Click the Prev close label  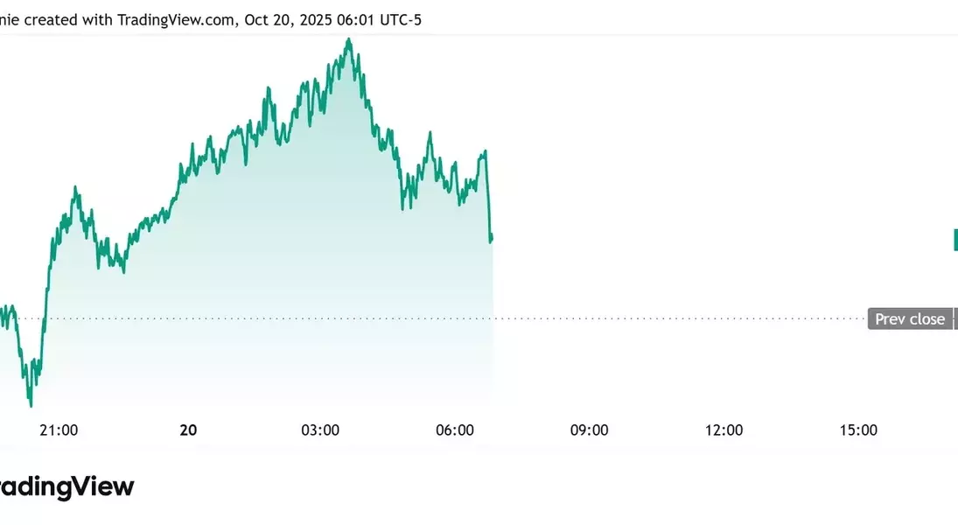(910, 319)
